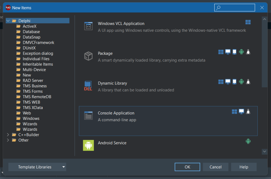This screenshot has height=179, width=271.
Task: Click the item list scroll up arrow
Action: click(264, 19)
